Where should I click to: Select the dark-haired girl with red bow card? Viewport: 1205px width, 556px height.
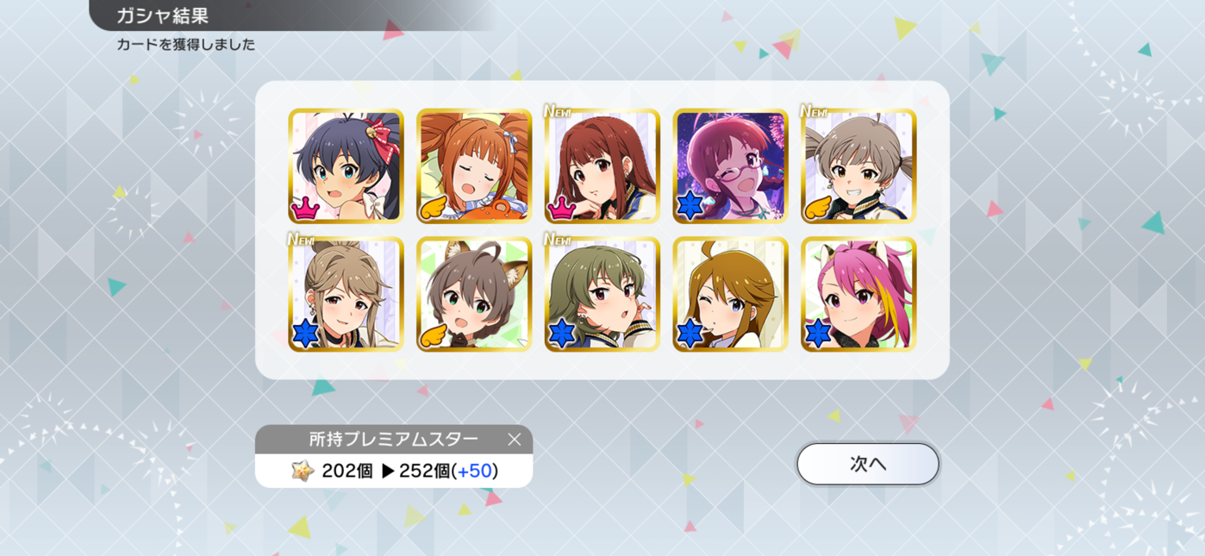point(346,166)
